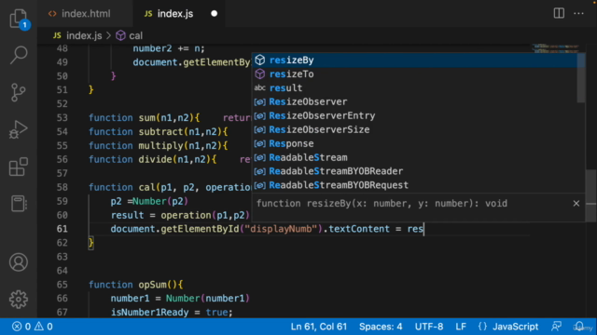The image size is (597, 335).
Task: Choose the Response suggestion
Action: click(414, 143)
